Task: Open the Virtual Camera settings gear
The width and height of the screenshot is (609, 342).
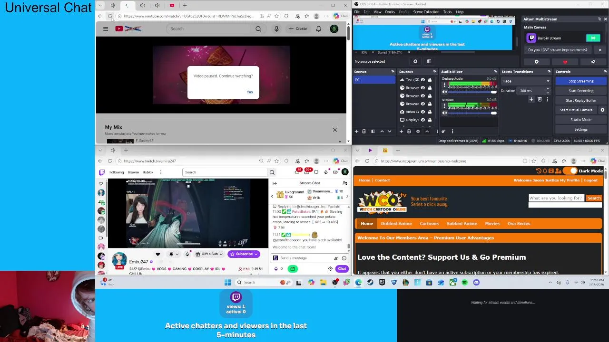Action: [x=602, y=110]
